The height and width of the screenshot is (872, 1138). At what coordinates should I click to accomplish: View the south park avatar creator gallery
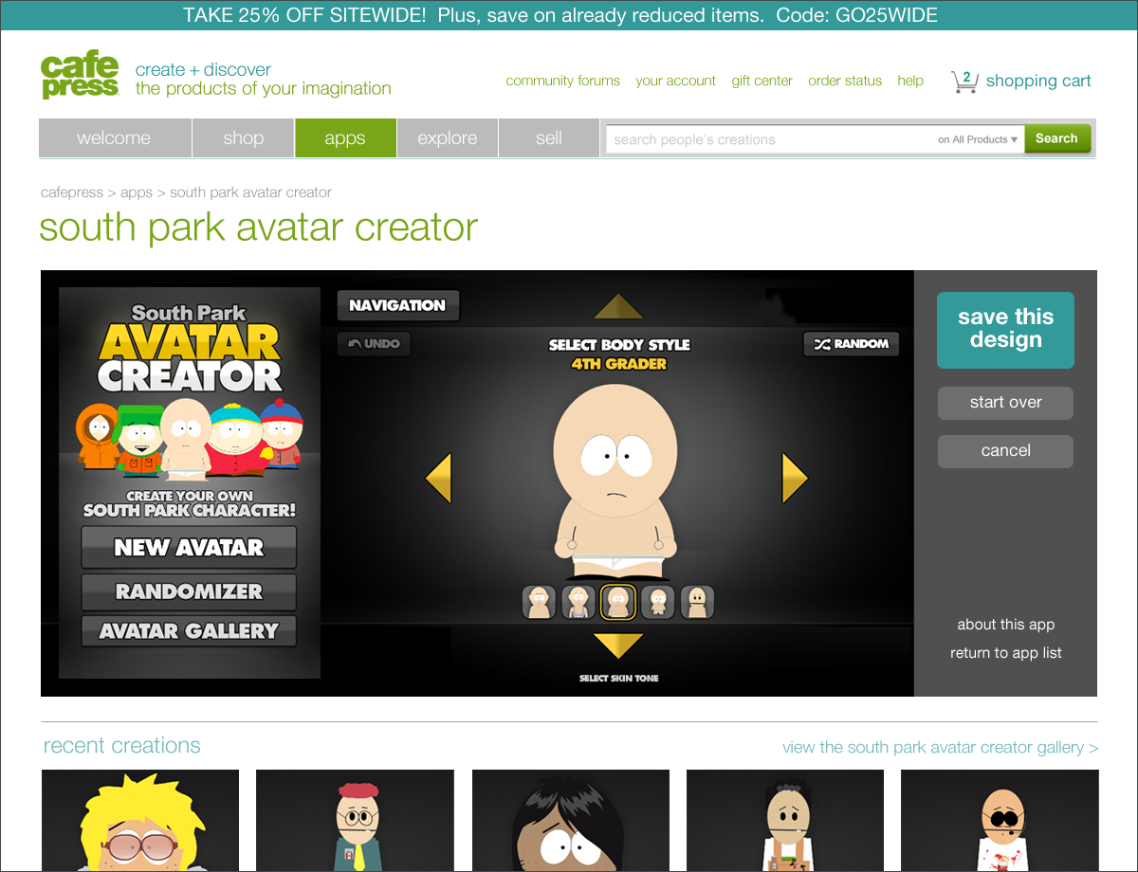(940, 748)
